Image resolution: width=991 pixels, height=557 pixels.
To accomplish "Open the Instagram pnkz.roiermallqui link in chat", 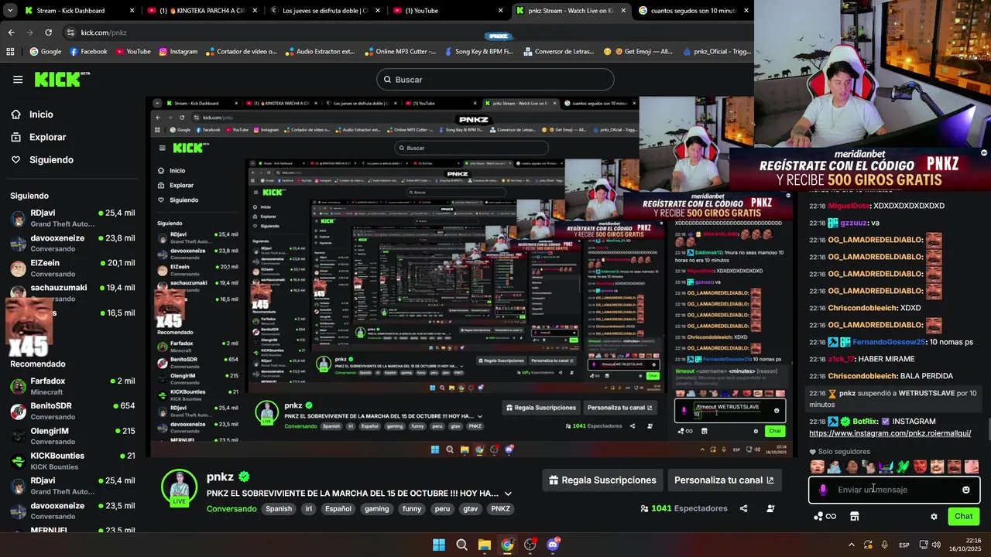I will (890, 433).
